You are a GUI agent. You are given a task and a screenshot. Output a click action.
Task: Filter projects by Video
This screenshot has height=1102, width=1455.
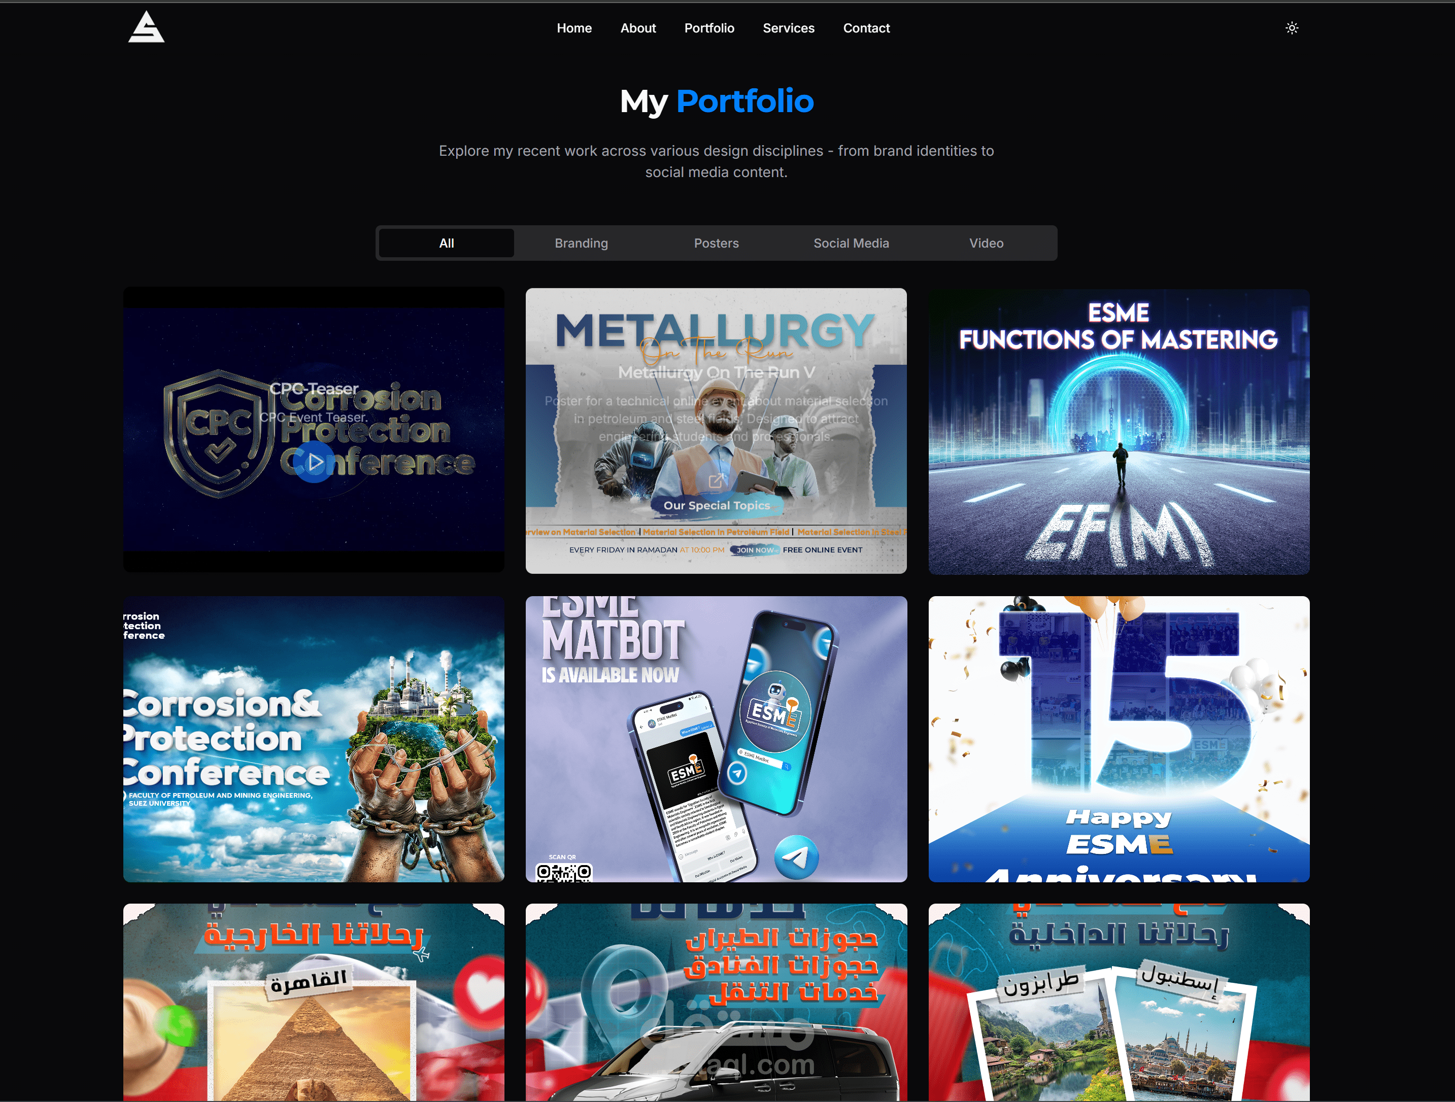point(986,243)
